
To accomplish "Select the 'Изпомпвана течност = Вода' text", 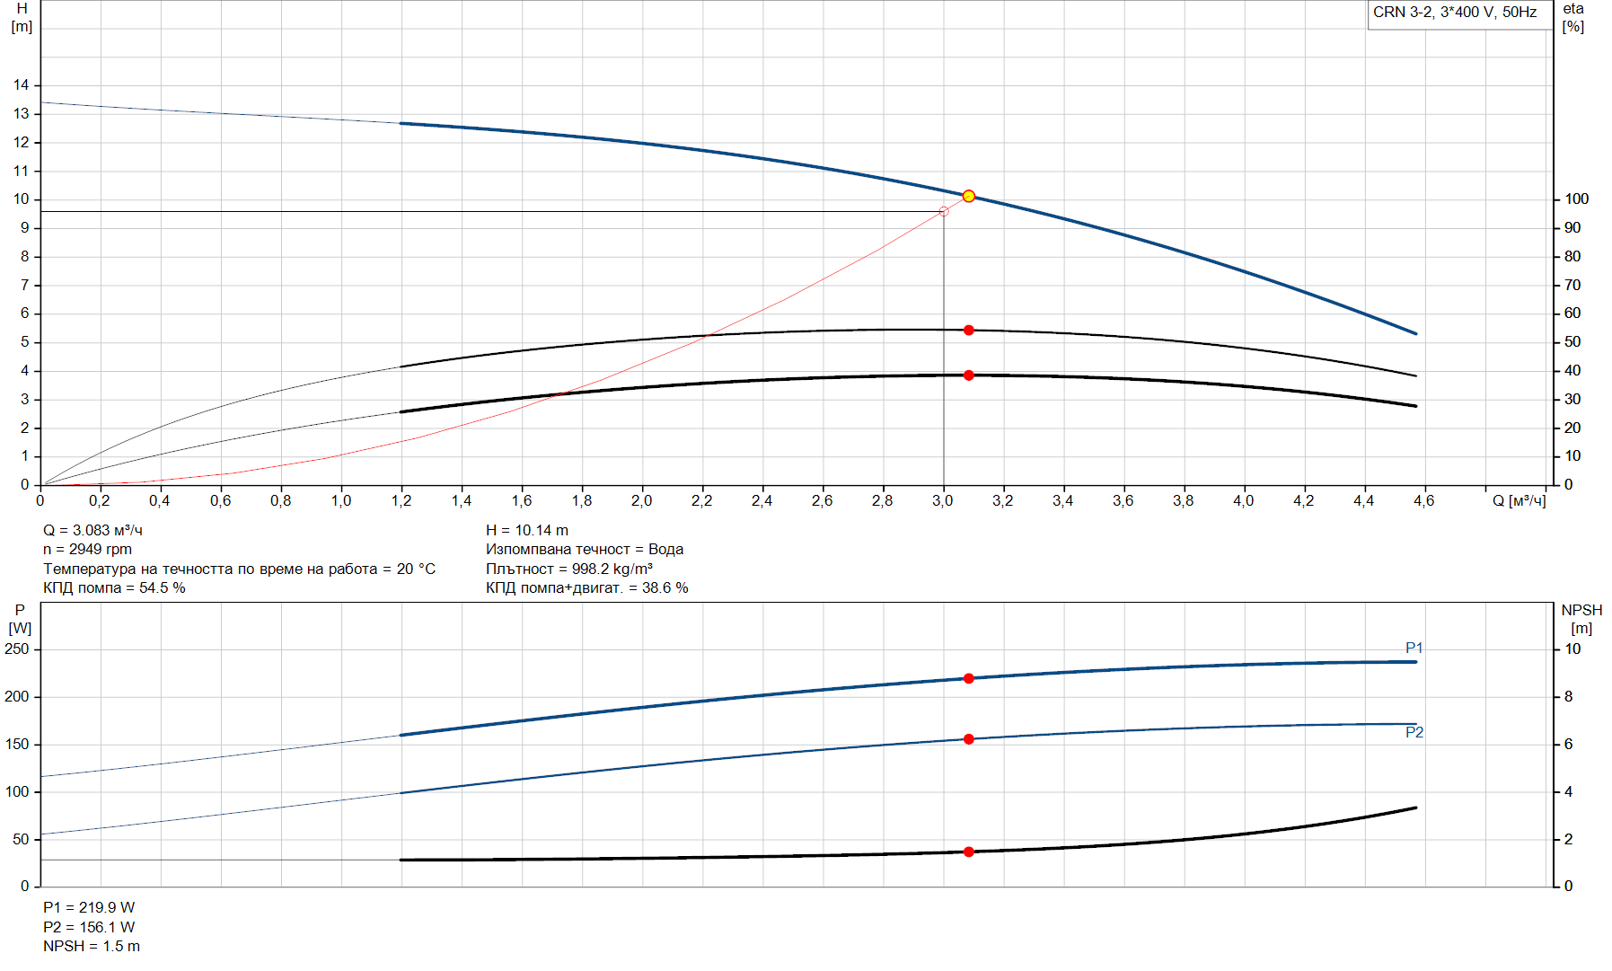I will (x=584, y=549).
